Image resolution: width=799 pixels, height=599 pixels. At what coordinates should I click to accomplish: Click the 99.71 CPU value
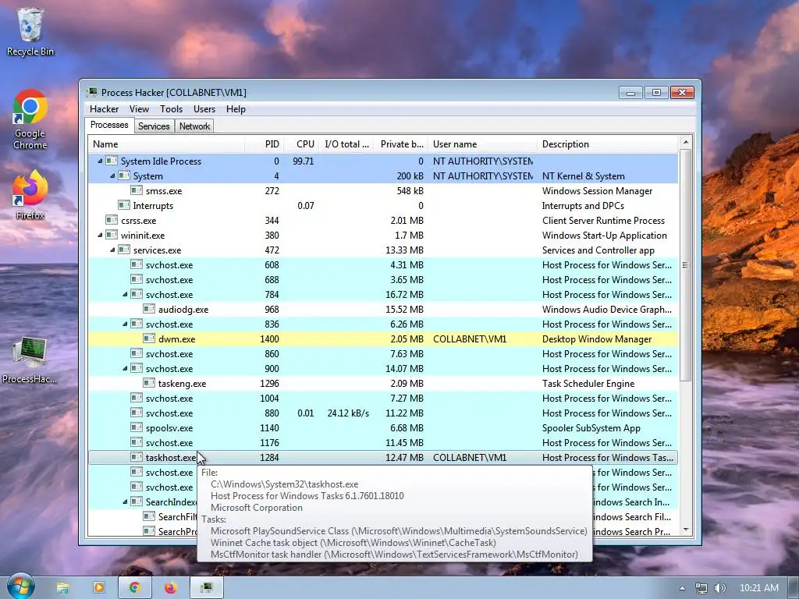[x=304, y=161]
